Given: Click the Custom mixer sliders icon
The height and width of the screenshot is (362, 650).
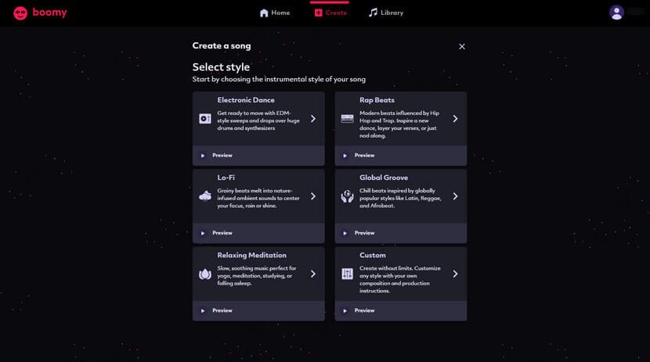Looking at the screenshot, I should pyautogui.click(x=348, y=274).
